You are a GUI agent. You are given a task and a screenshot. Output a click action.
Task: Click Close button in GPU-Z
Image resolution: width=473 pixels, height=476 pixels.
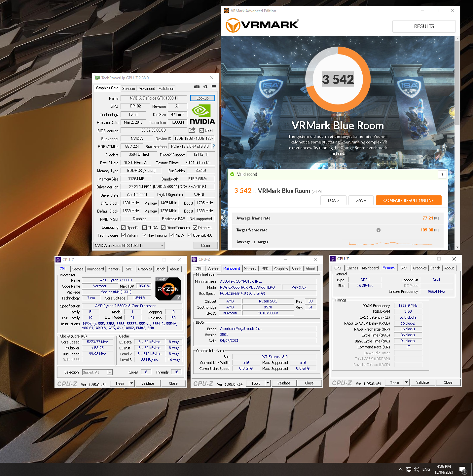point(205,246)
